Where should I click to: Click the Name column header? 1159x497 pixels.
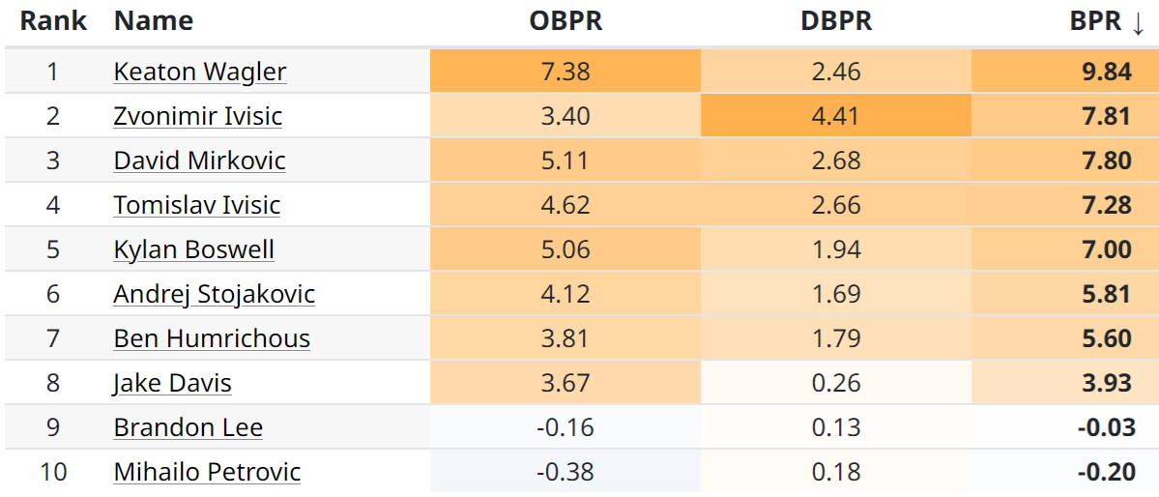[154, 21]
